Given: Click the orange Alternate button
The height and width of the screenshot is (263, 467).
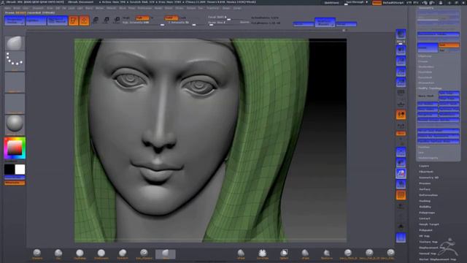Looking at the screenshot, I should click(15, 183).
